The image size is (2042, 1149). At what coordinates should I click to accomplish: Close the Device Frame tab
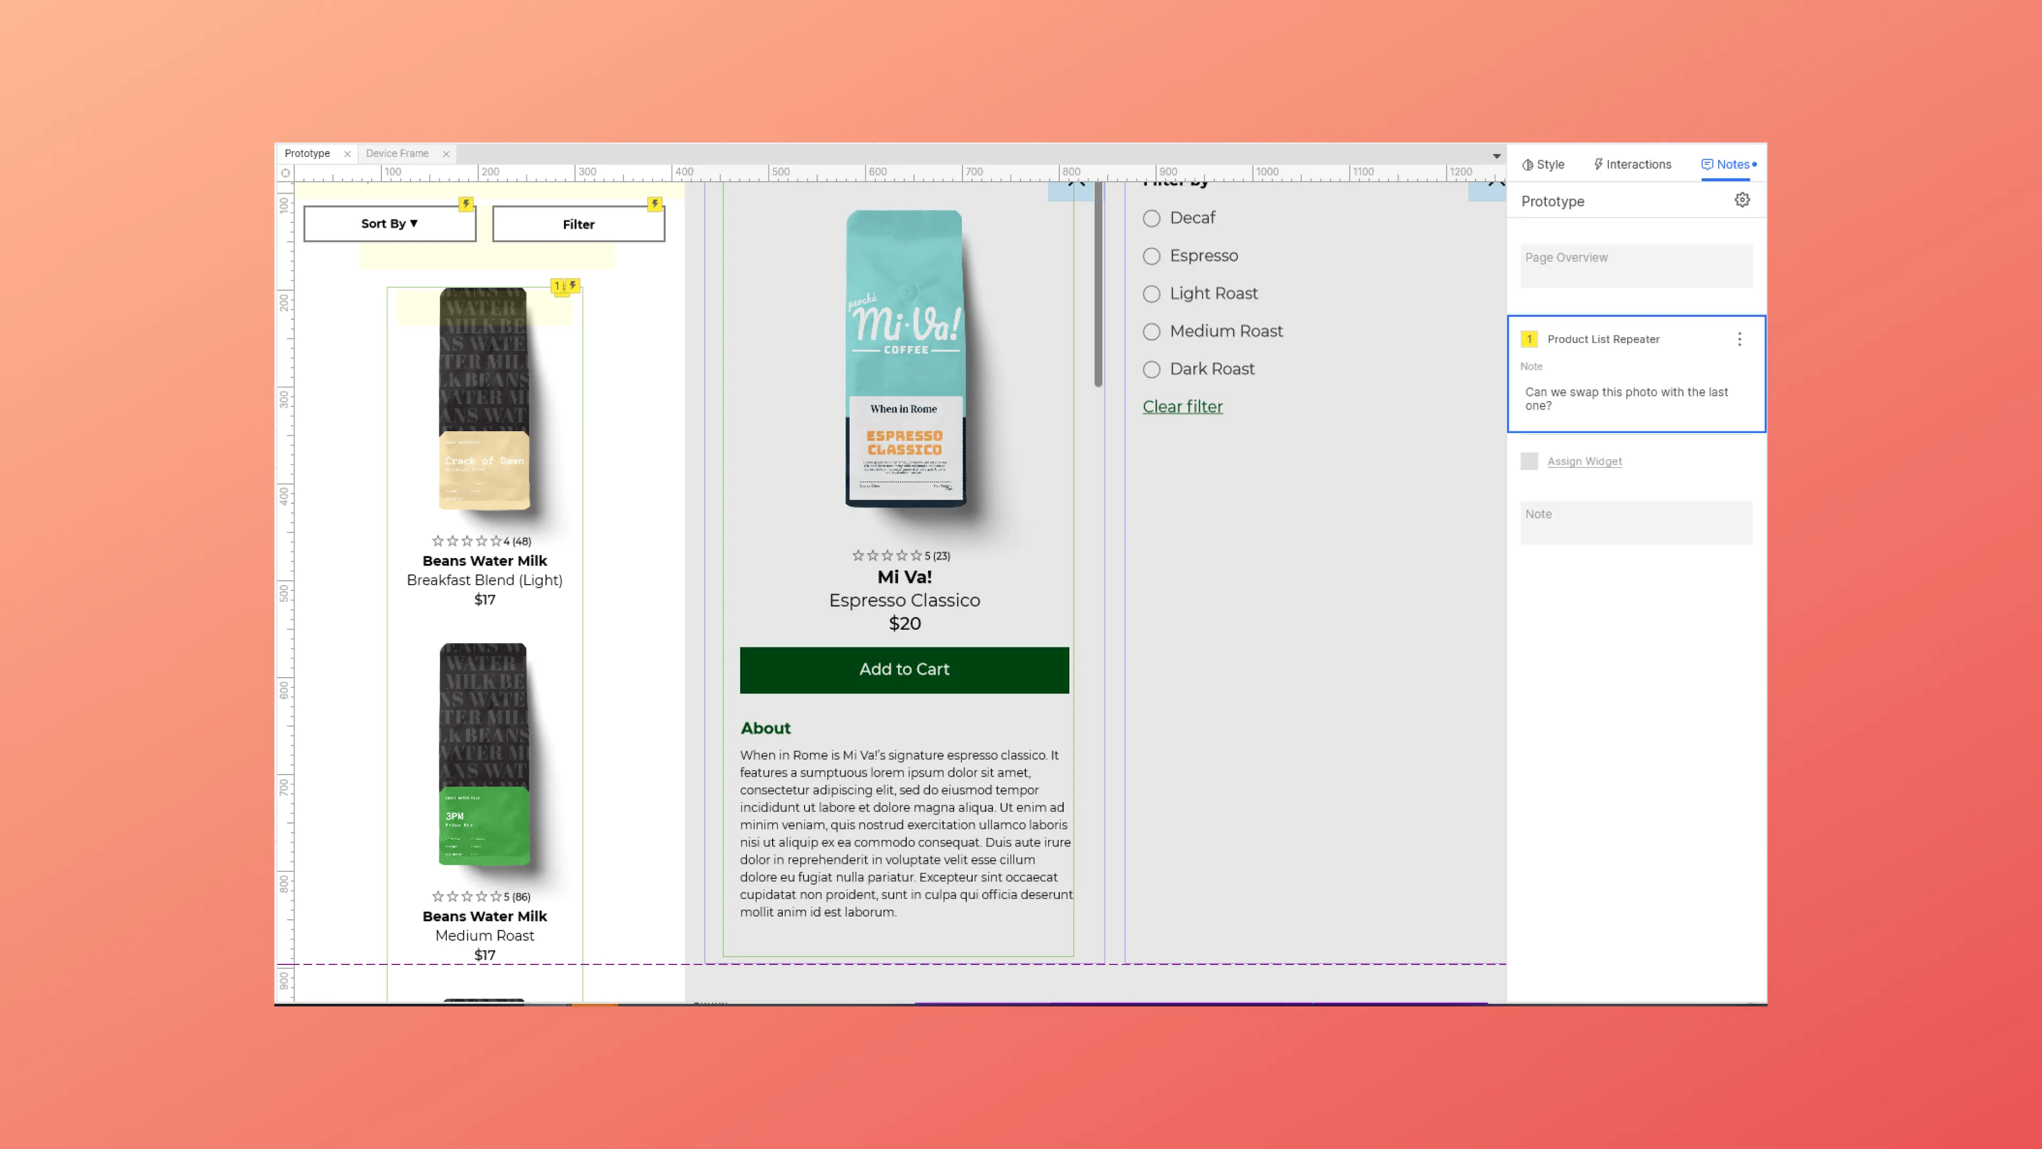pos(446,154)
